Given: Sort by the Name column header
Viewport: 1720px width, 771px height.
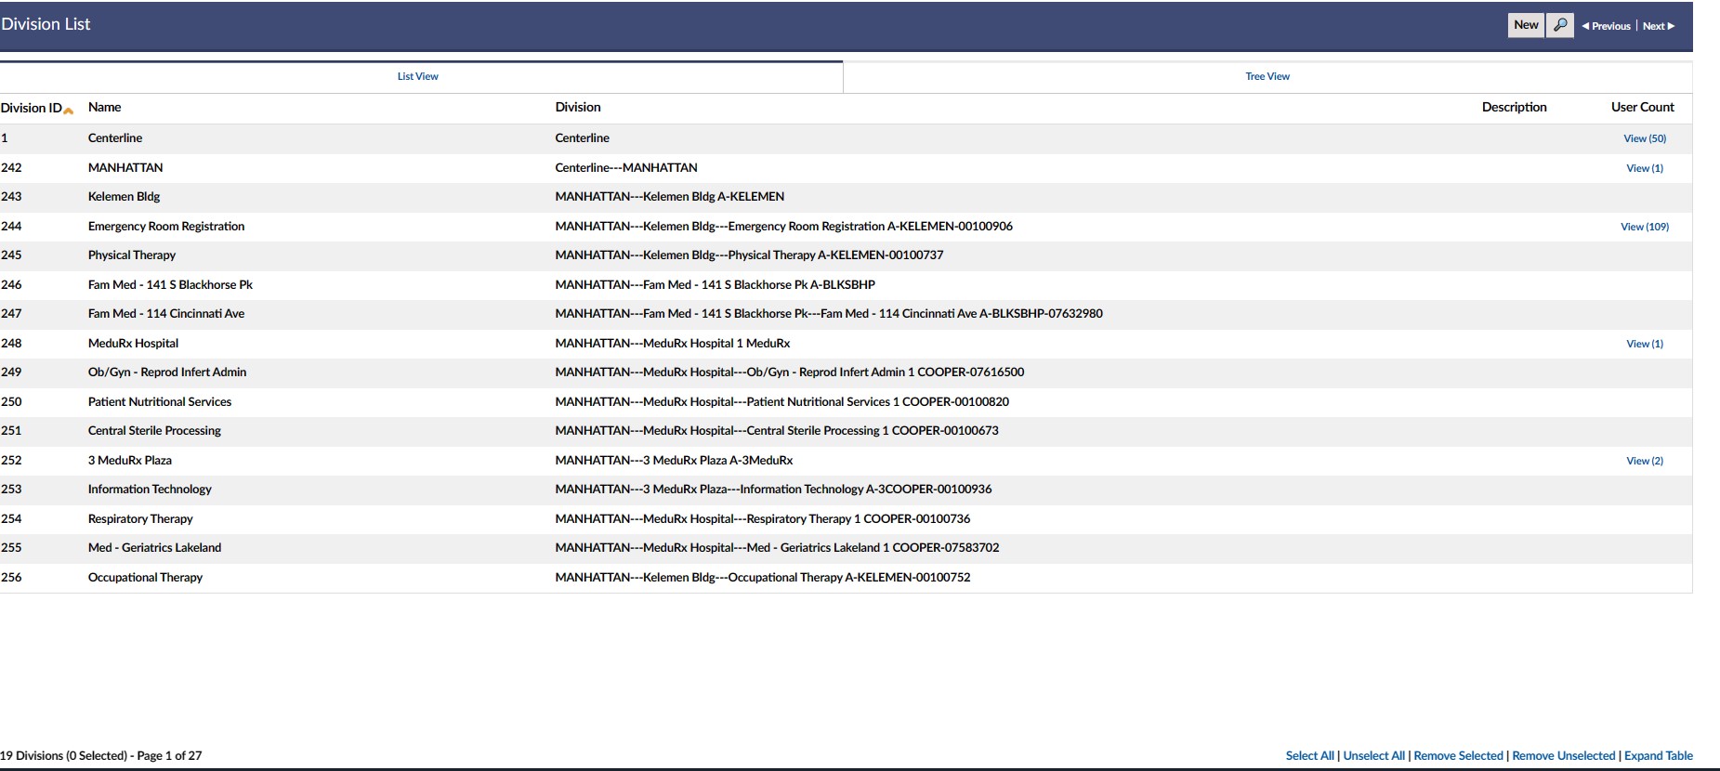Looking at the screenshot, I should 104,107.
